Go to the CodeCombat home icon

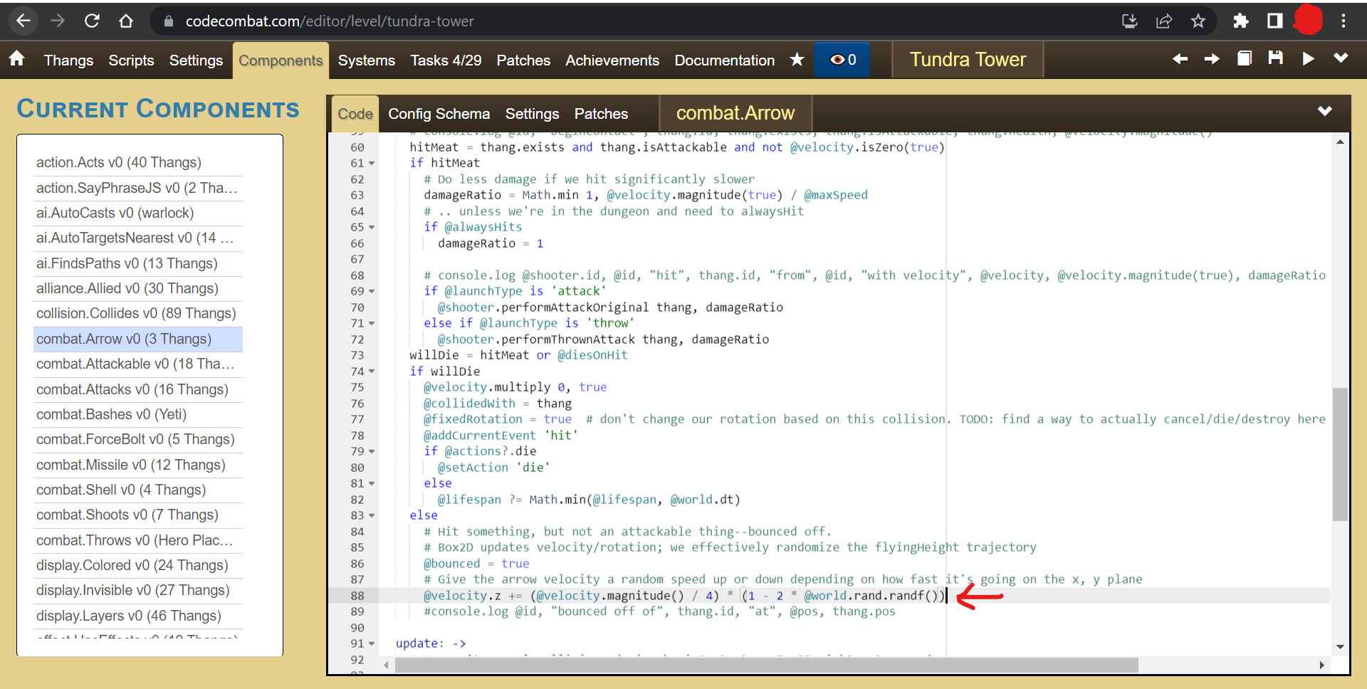click(x=17, y=59)
